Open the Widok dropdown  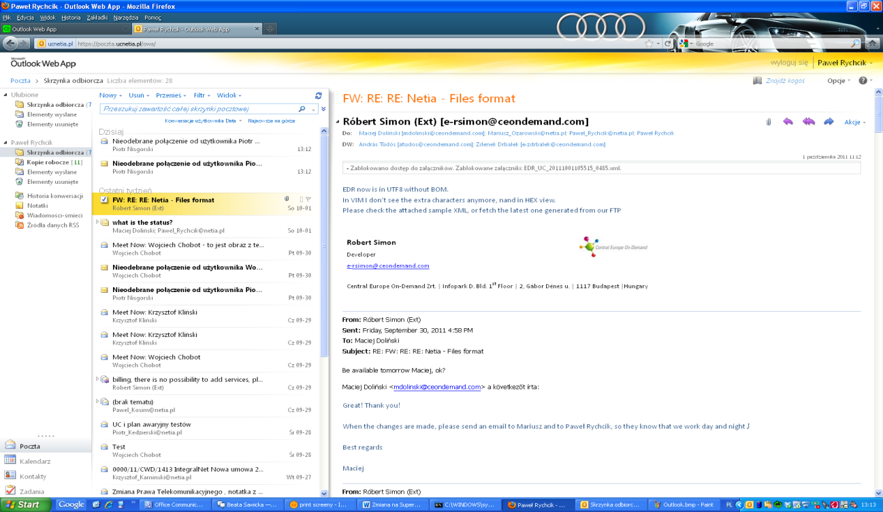tap(229, 96)
